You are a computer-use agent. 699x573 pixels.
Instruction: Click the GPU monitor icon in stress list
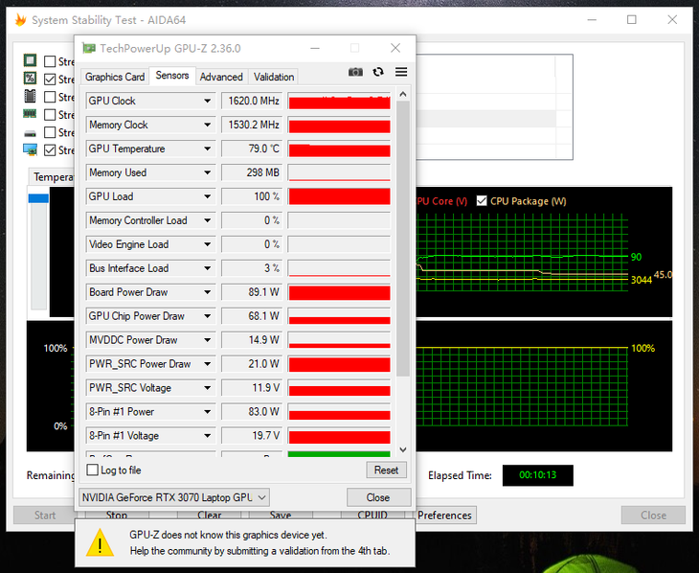tap(30, 149)
